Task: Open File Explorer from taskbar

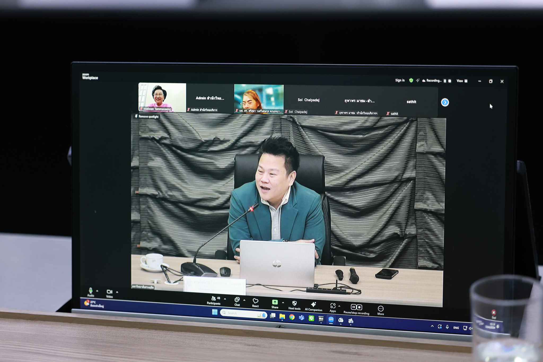Action: tap(282, 316)
